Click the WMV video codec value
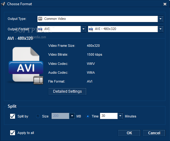Screen dimensions: 170x141 pyautogui.click(x=91, y=64)
